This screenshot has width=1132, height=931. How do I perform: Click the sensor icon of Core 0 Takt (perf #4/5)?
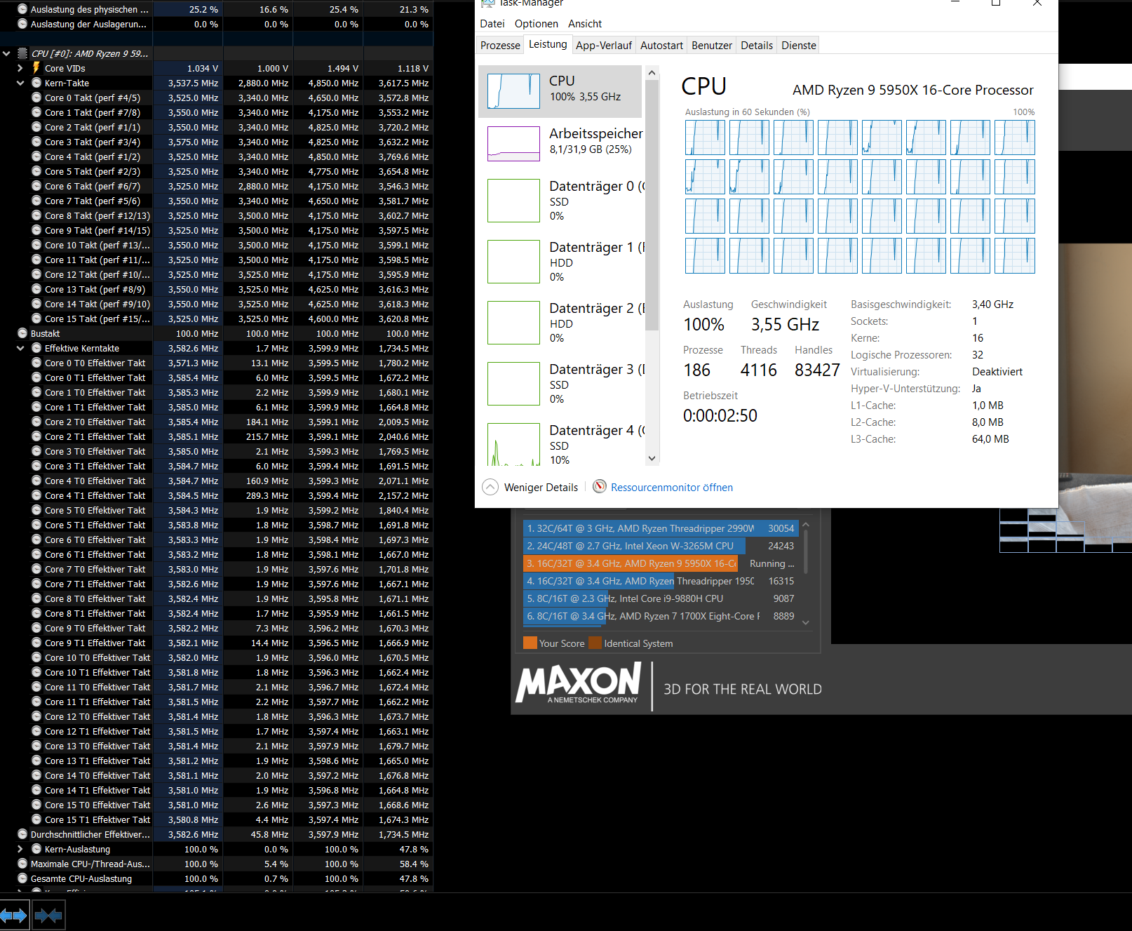(36, 98)
